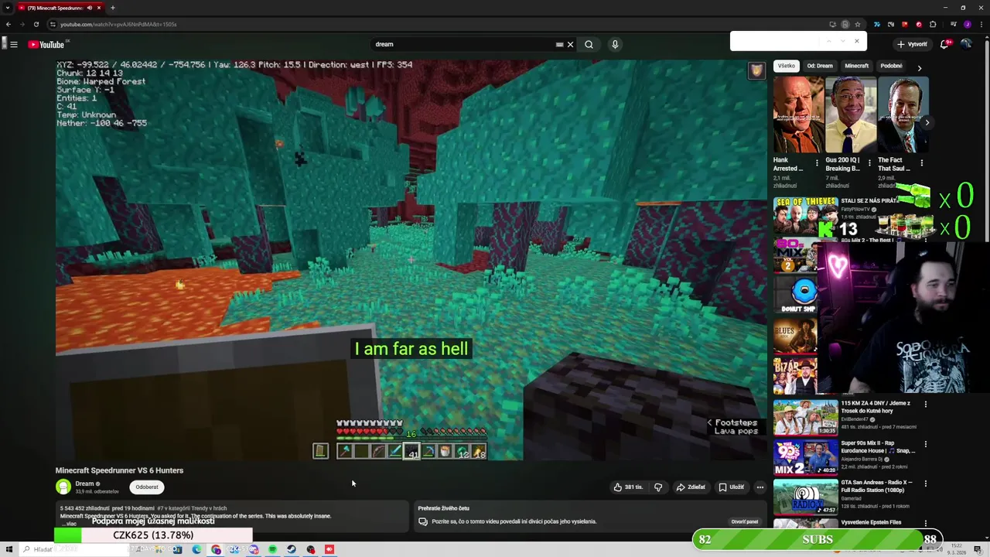Screen dimensions: 990x557
Task: Go to the YouTube home logo
Action: click(x=46, y=44)
